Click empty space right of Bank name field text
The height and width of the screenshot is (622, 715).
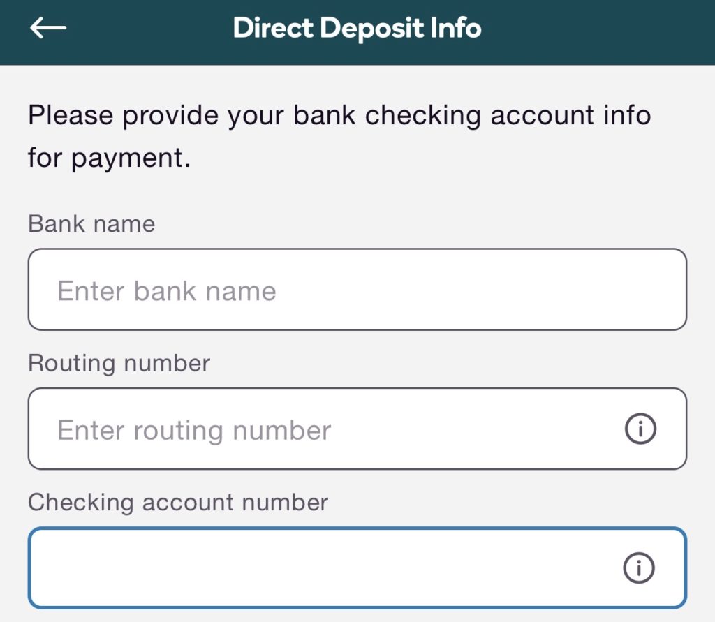[479, 290]
